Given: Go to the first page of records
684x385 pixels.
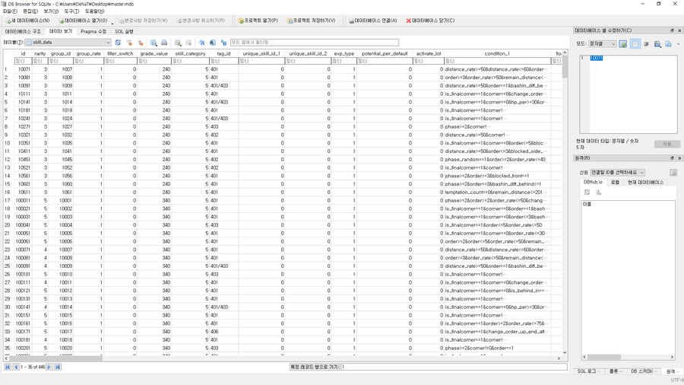Looking at the screenshot, I should coord(8,367).
